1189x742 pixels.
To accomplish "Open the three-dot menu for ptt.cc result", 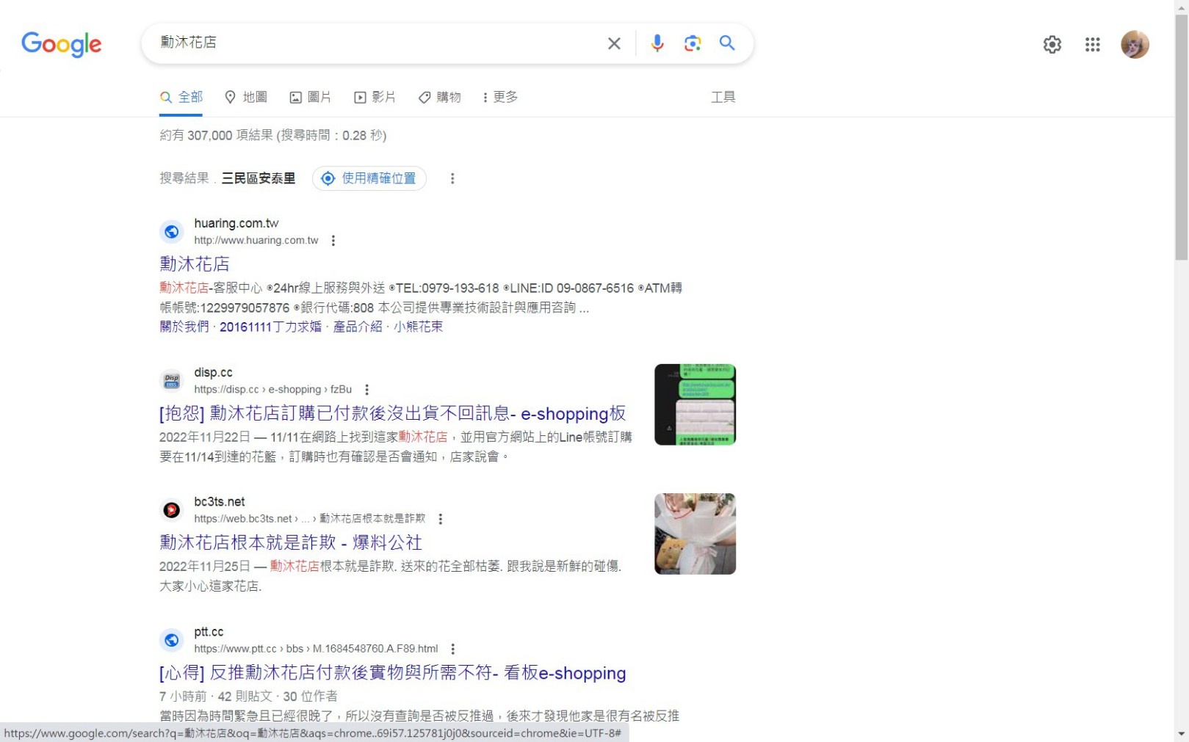I will tap(452, 649).
